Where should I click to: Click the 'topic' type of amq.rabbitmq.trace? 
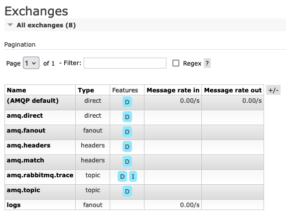tap(93, 175)
